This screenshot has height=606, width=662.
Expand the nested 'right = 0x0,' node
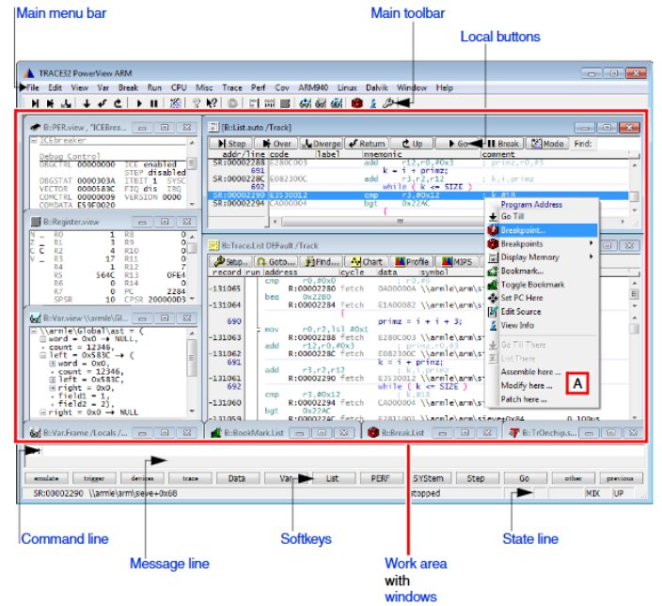pyautogui.click(x=52, y=388)
